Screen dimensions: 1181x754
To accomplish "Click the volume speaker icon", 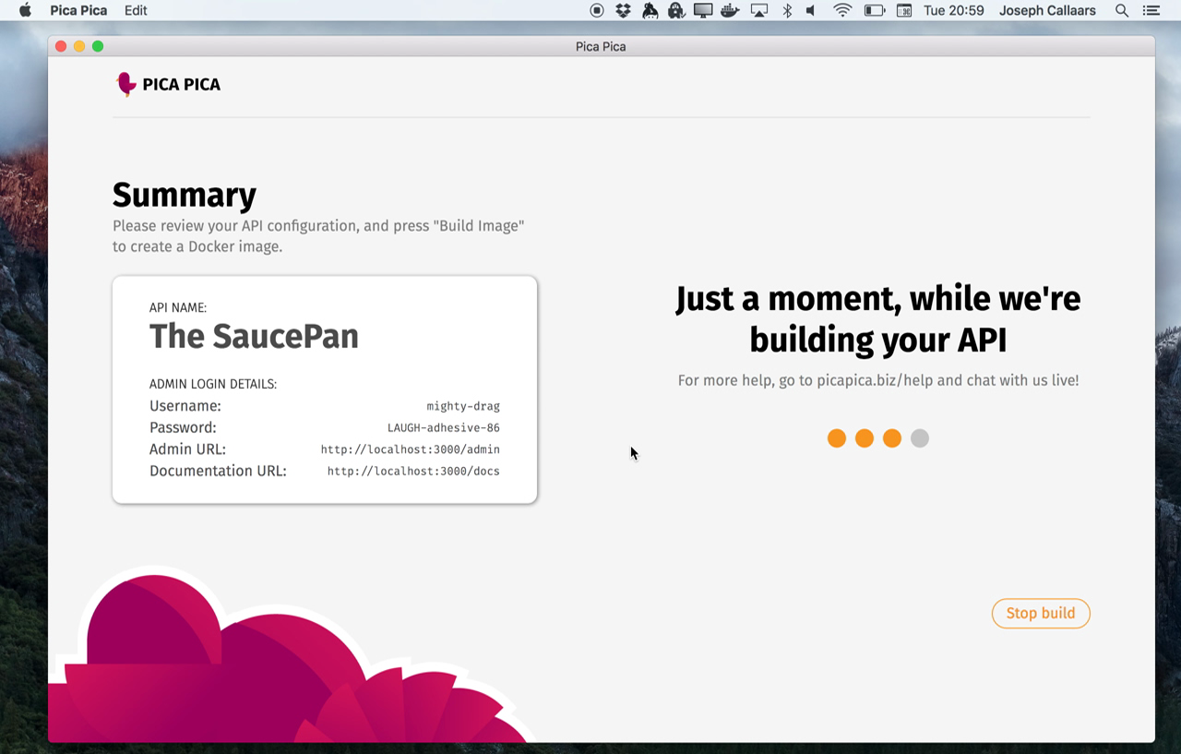I will pyautogui.click(x=811, y=11).
